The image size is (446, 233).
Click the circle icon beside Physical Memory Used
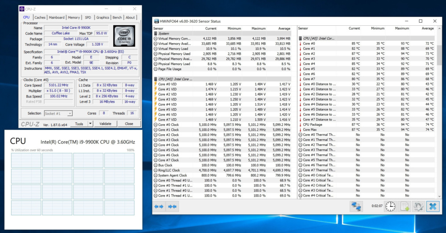tap(156, 54)
